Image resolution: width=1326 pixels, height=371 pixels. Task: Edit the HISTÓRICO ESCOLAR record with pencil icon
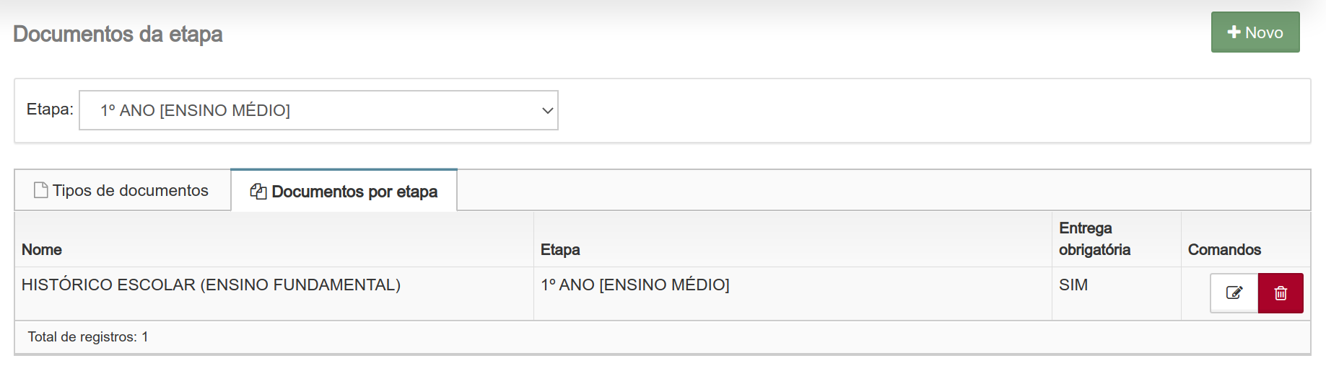[1234, 293]
